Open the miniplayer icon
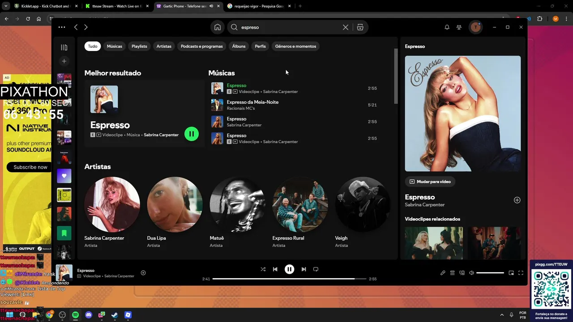 [511, 273]
